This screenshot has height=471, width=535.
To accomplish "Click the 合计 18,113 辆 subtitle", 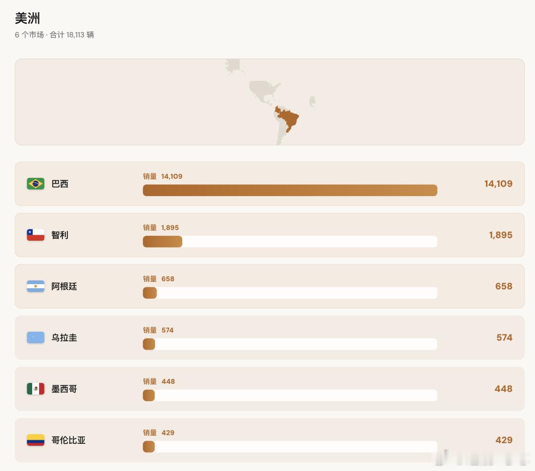I will pyautogui.click(x=72, y=35).
